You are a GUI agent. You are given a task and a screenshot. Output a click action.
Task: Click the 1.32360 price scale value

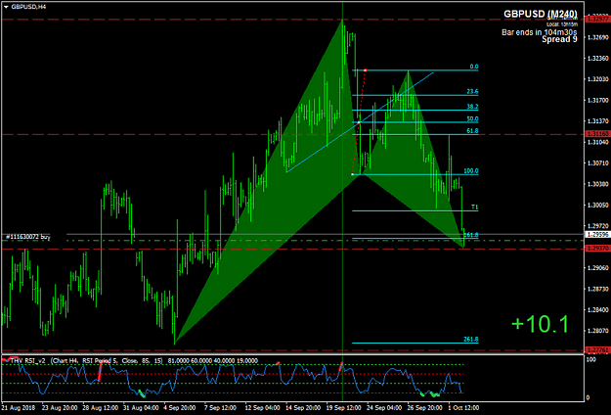click(x=598, y=59)
